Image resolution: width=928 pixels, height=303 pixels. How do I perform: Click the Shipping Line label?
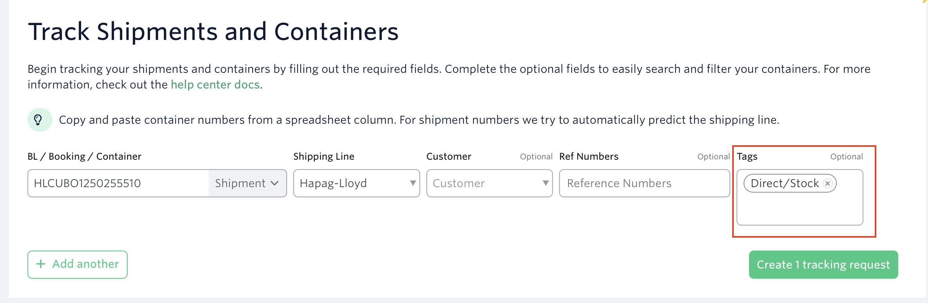[x=323, y=157]
